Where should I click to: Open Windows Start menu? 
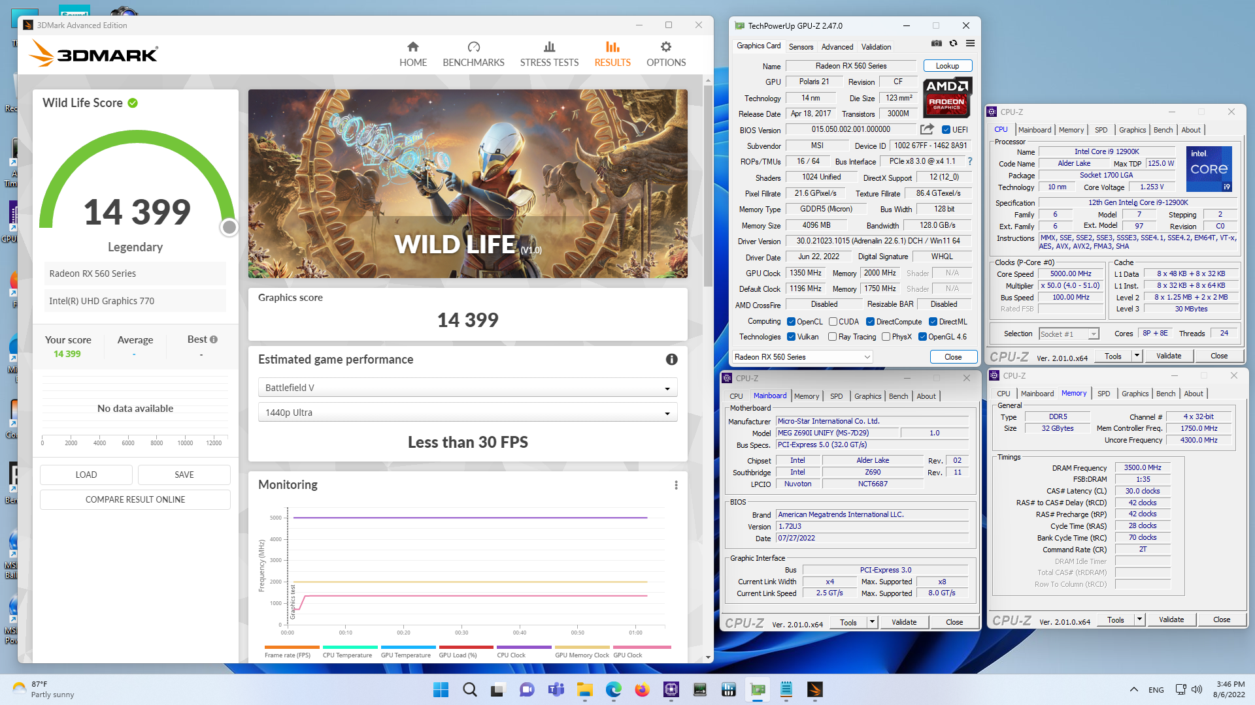click(441, 689)
